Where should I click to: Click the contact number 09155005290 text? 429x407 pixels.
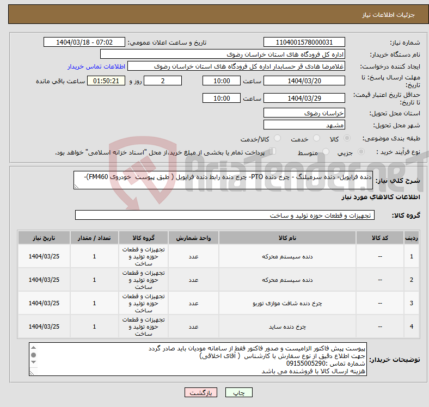pos(307,363)
